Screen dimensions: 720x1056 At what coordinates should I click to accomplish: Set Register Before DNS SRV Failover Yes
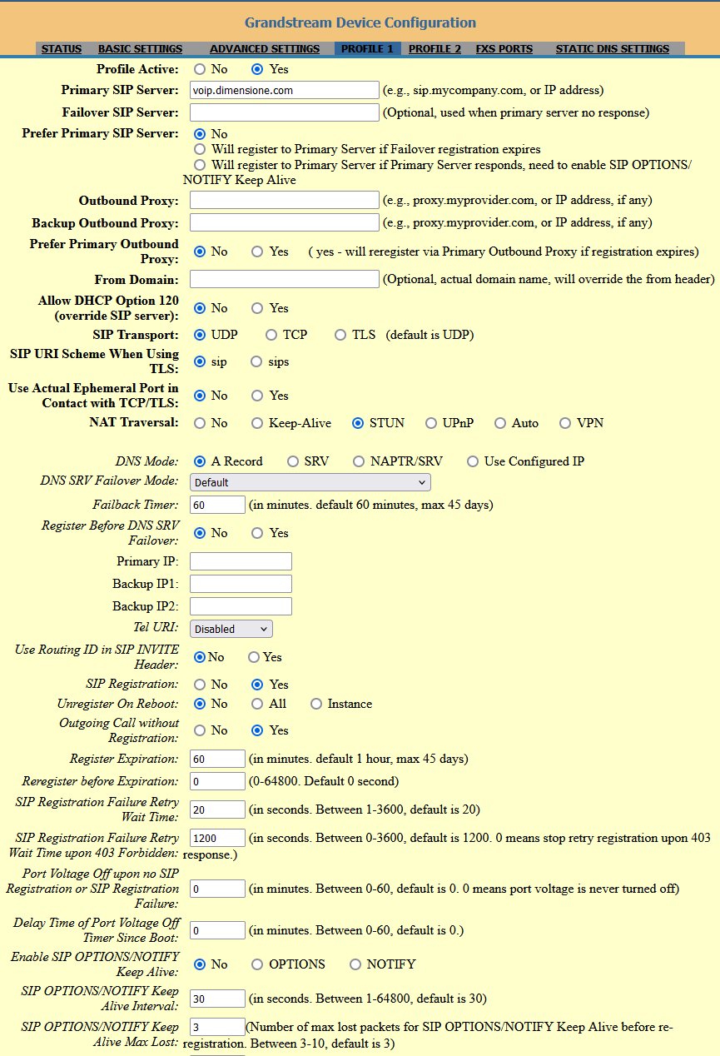(258, 533)
